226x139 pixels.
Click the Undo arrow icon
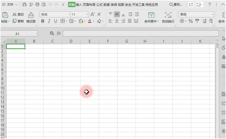(x=50, y=4)
